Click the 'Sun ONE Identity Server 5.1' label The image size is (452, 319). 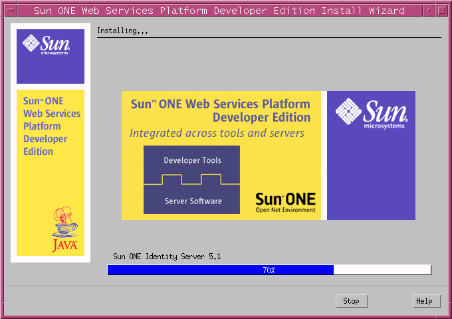pos(167,257)
